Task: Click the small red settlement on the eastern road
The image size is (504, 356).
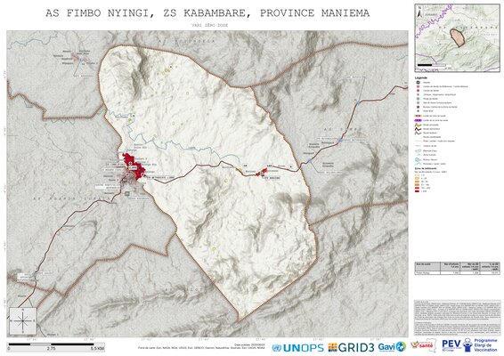Action: click(x=262, y=173)
